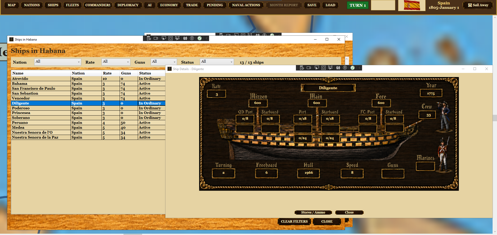Toggle layout adorners icon on Ships in Habana toolbar

(x=171, y=38)
